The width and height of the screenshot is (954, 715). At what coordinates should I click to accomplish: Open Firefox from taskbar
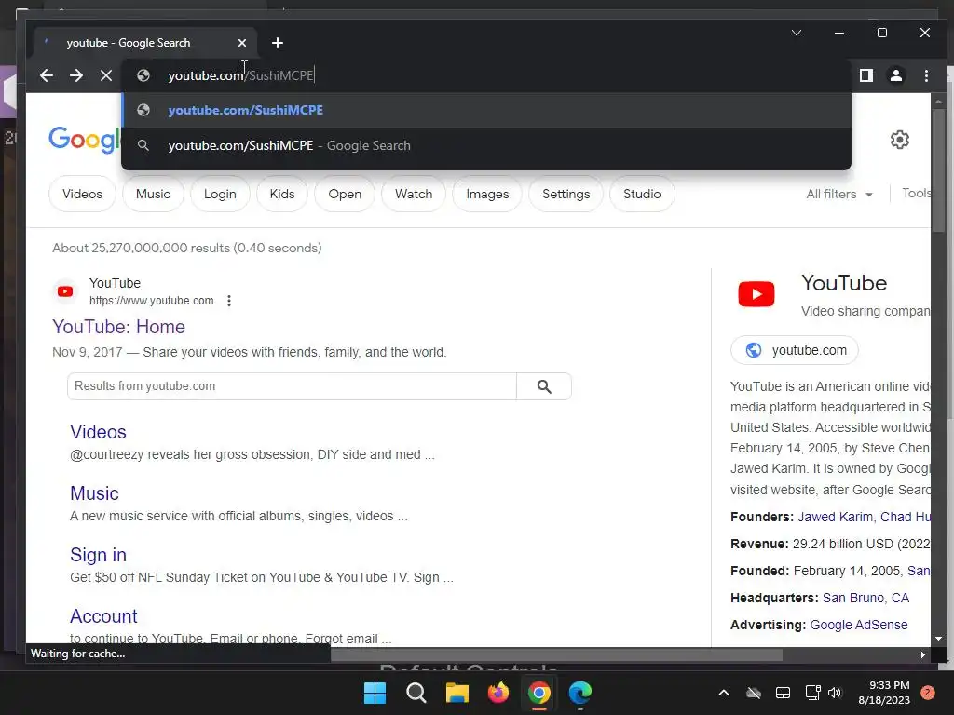pos(498,693)
